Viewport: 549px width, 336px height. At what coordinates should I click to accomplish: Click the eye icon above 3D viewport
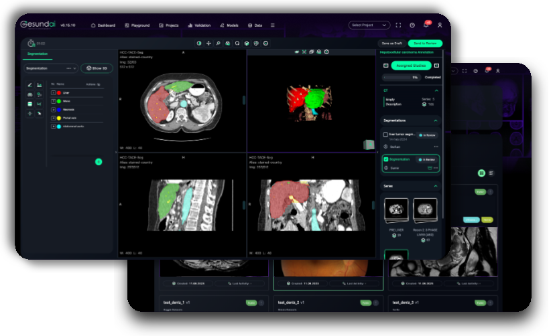[x=297, y=52]
